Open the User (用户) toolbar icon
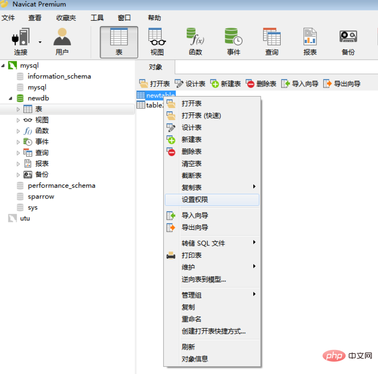Screen dimensions: 378x374 (x=62, y=42)
